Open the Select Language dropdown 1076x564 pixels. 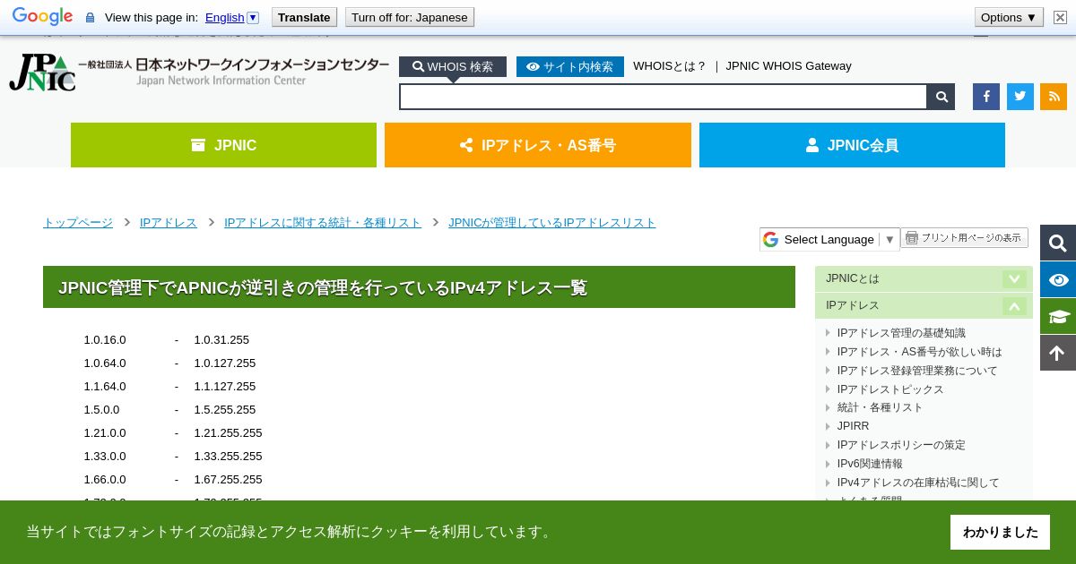(829, 239)
